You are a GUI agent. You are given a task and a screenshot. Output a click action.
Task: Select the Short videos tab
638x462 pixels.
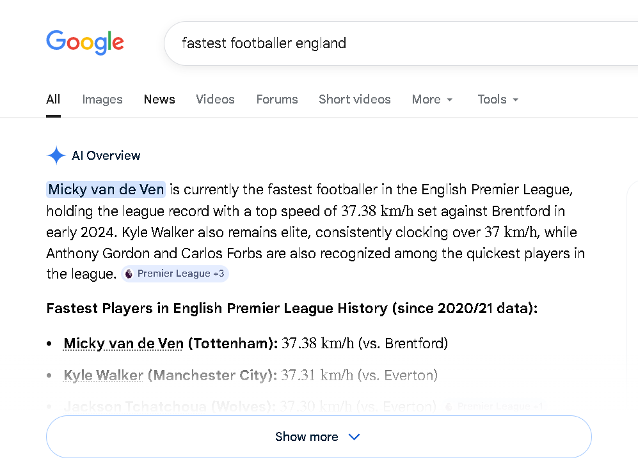pos(355,99)
